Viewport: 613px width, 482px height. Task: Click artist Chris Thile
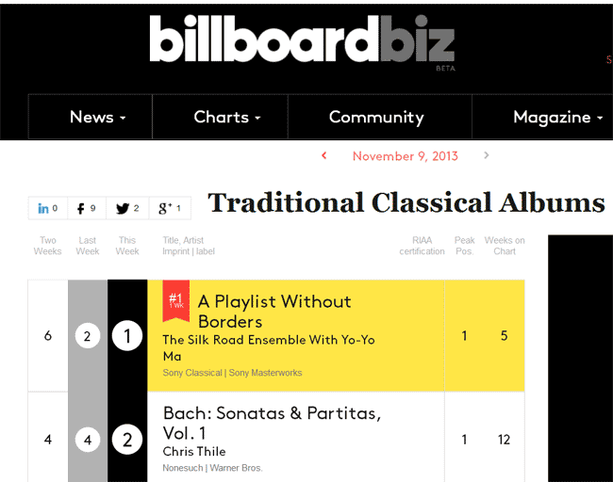[194, 452]
